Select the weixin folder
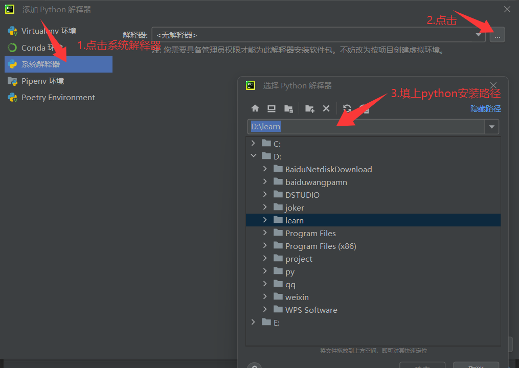This screenshot has height=368, width=519. (x=373, y=297)
